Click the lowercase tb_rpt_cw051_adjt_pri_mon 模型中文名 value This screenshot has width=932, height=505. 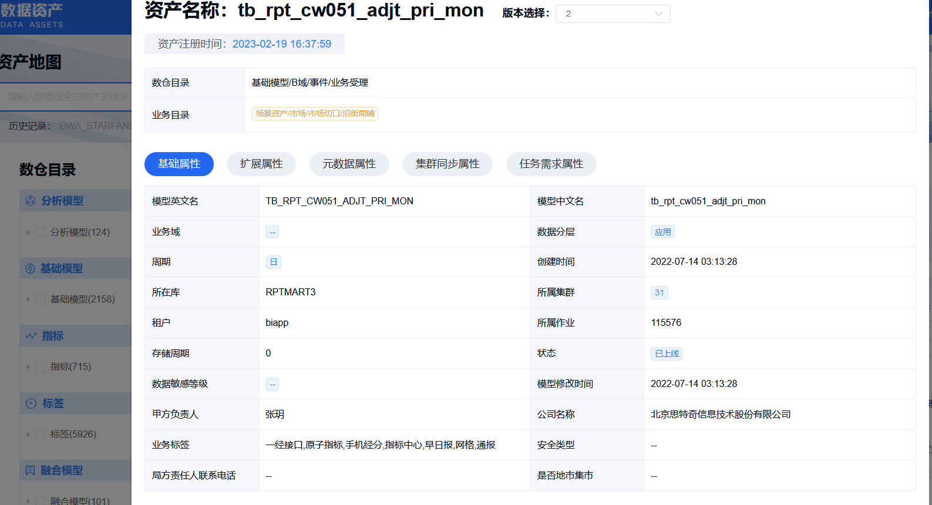(708, 201)
